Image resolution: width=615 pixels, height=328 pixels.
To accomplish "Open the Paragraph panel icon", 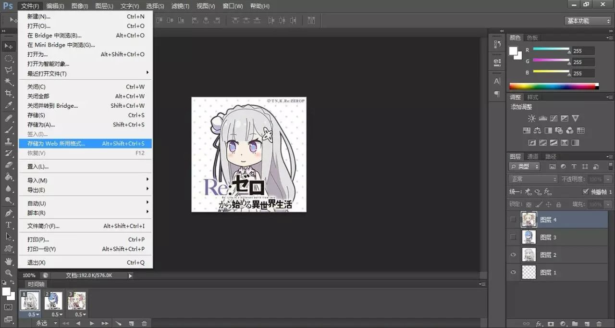I will pyautogui.click(x=497, y=93).
